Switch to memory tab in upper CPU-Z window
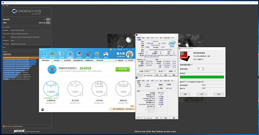This screenshot has height=135, width=259. pos(152,38)
